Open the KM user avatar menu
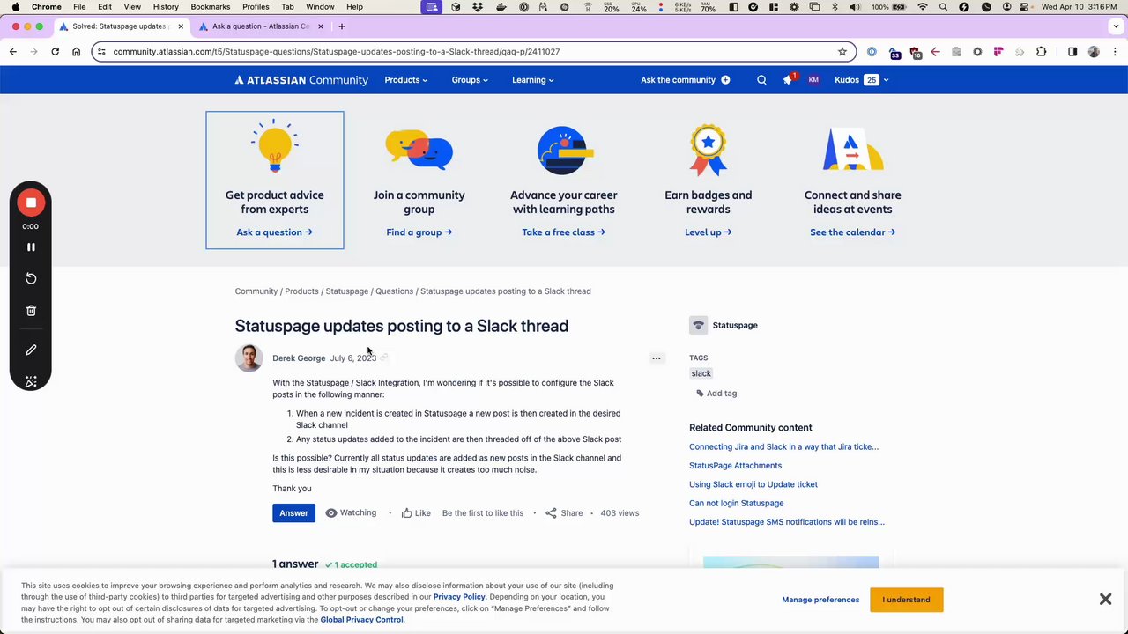The height and width of the screenshot is (634, 1128). (813, 80)
